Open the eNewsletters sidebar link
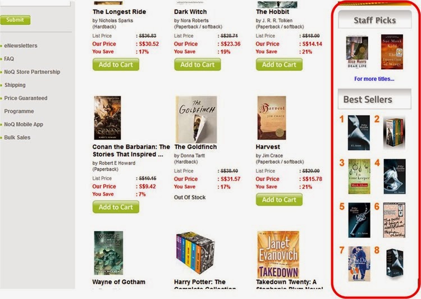 (21, 46)
